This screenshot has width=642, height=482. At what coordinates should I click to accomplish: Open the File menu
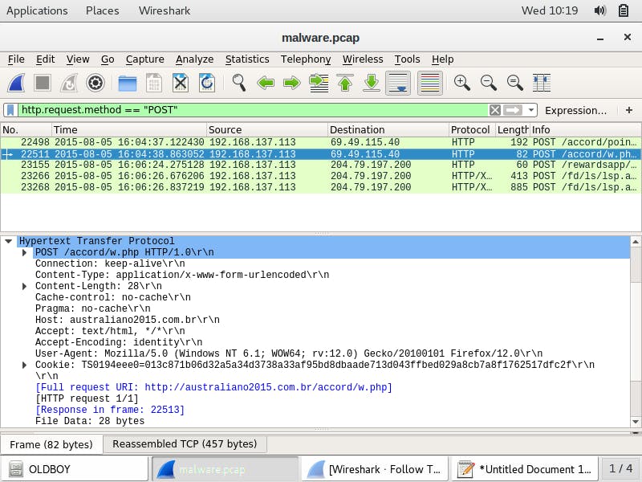[16, 59]
